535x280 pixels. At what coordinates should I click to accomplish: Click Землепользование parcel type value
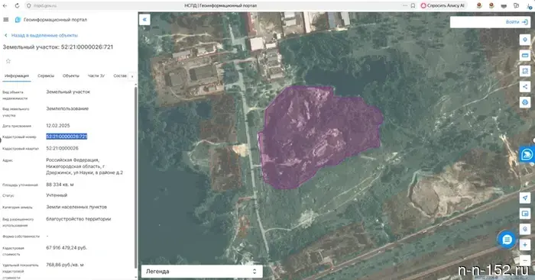(67, 108)
